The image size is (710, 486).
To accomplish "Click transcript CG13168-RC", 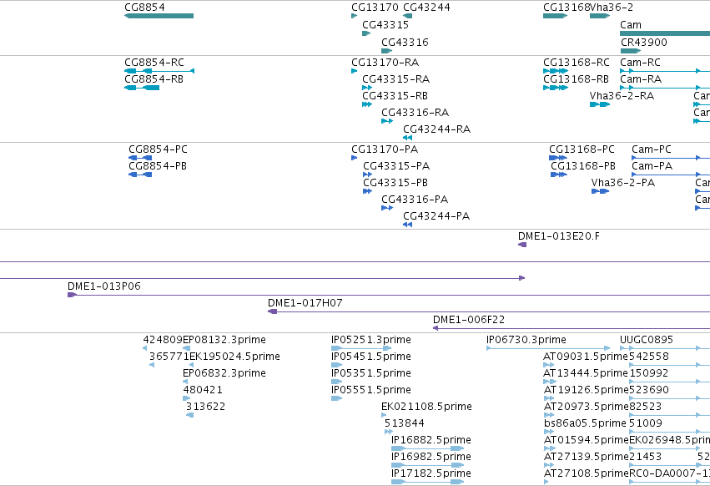I will click(556, 71).
